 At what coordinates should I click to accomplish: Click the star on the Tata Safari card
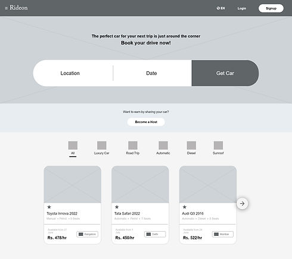click(117, 207)
